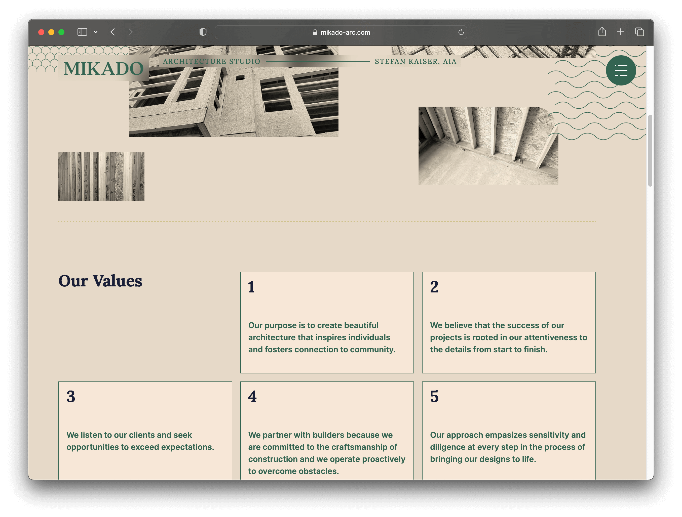The height and width of the screenshot is (517, 682).
Task: Open the round green hamburger menu
Action: pos(621,70)
